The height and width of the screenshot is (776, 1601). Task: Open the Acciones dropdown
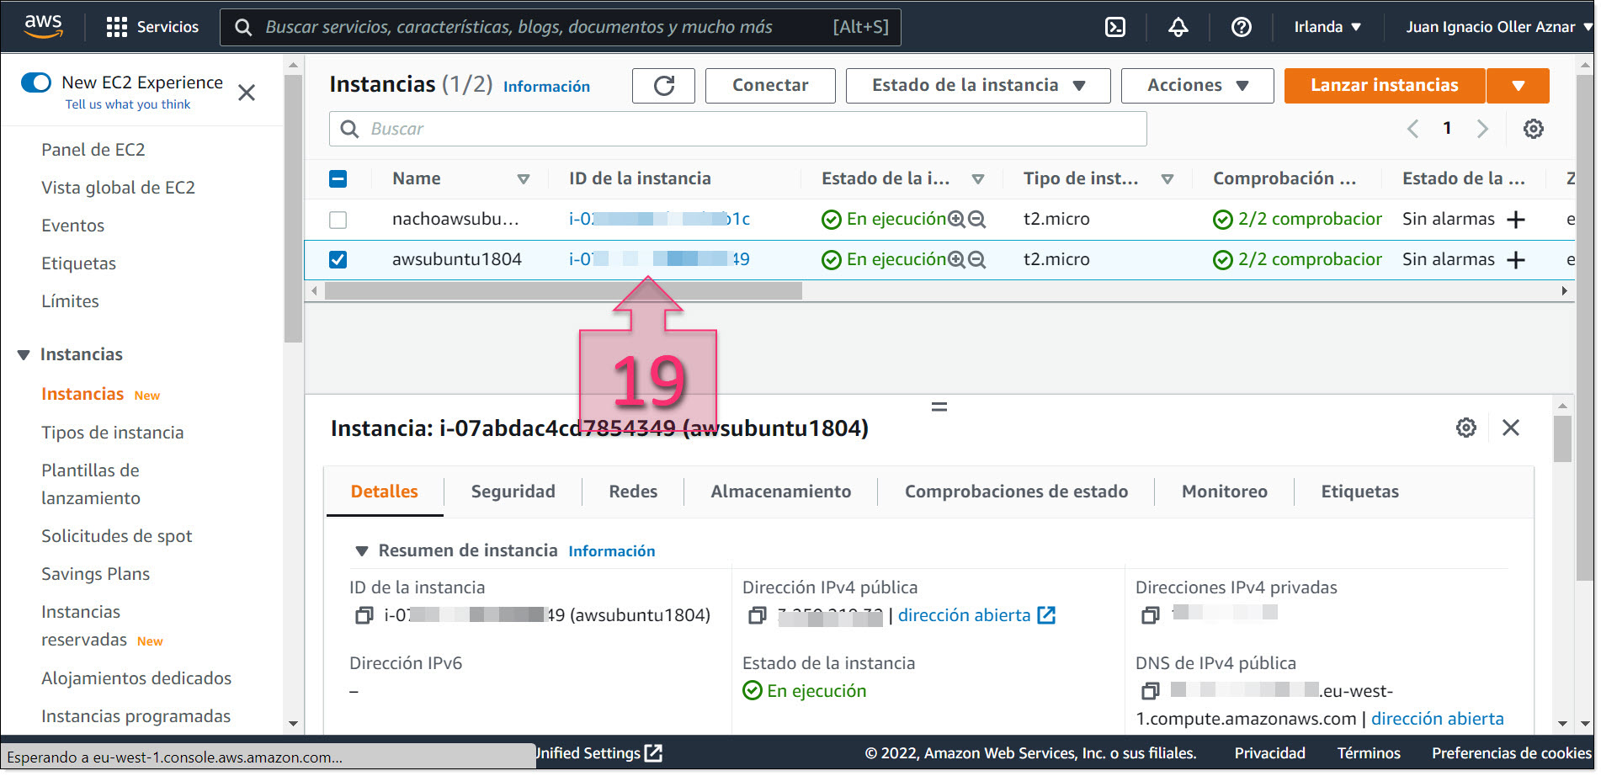pyautogui.click(x=1196, y=85)
